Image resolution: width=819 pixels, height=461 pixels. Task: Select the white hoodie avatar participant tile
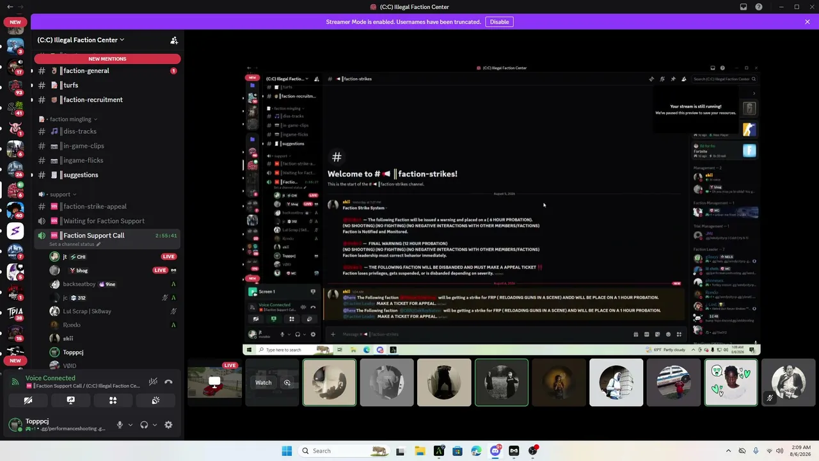tap(616, 382)
